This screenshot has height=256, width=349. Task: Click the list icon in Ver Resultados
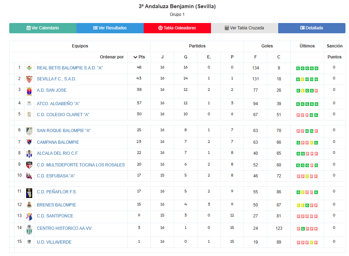95,28
